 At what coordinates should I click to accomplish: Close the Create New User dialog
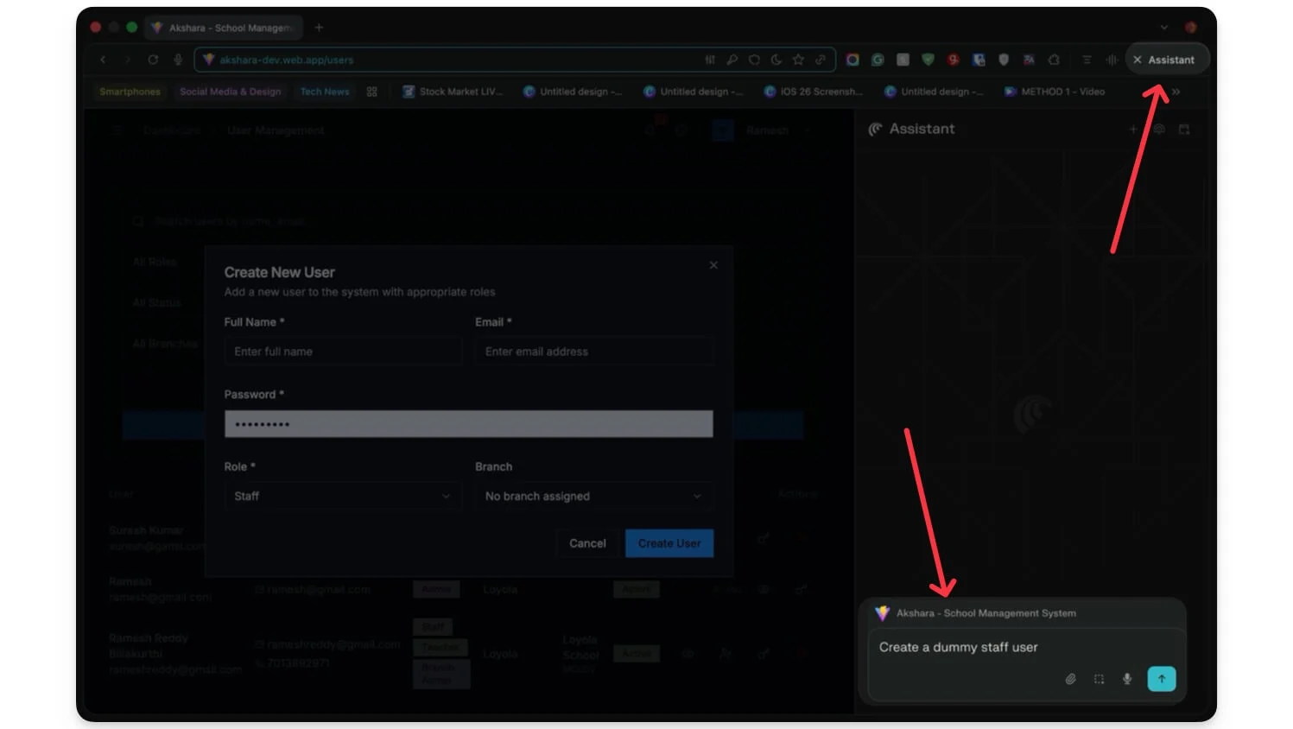click(713, 265)
